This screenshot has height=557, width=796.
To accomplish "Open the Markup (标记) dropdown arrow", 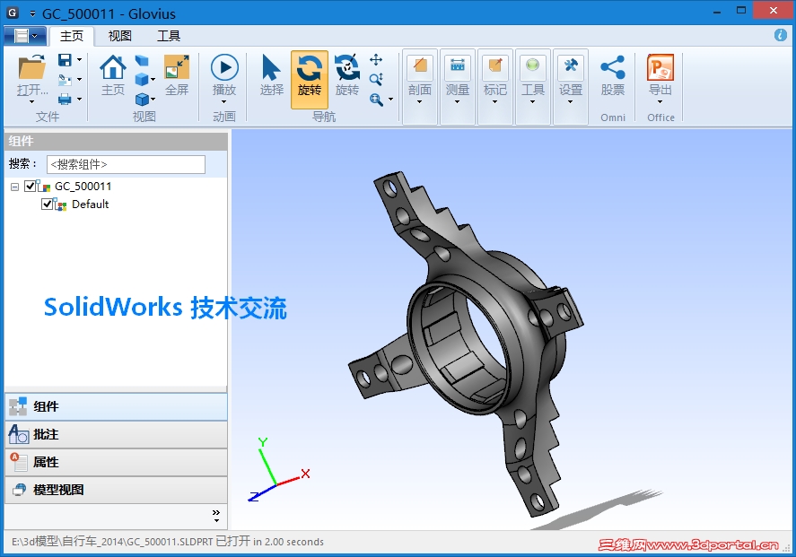I will pos(495,102).
